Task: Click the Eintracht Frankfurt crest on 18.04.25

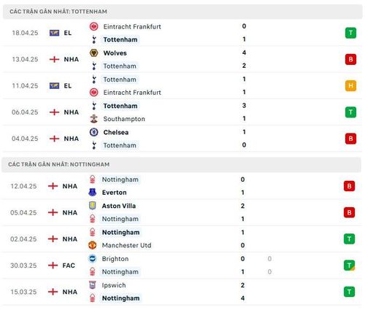Action: pyautogui.click(x=94, y=26)
